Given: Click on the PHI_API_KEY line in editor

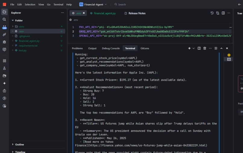Looking at the screenshot, I should (126, 27).
